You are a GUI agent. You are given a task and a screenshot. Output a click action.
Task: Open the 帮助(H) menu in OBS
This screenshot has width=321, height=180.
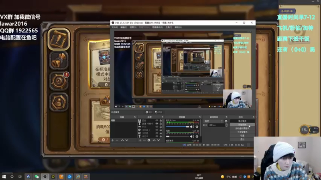[x=178, y=27]
